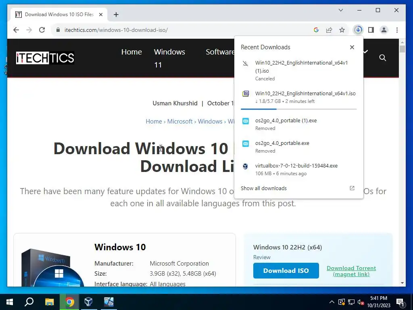Viewport: 413px width, 310px height.
Task: Click the padlock site info icon
Action: point(58,30)
